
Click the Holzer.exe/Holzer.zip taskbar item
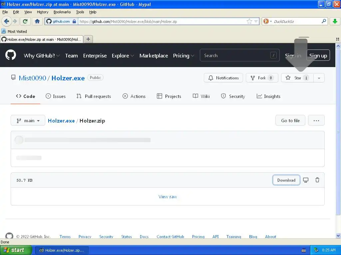pyautogui.click(x=62, y=250)
